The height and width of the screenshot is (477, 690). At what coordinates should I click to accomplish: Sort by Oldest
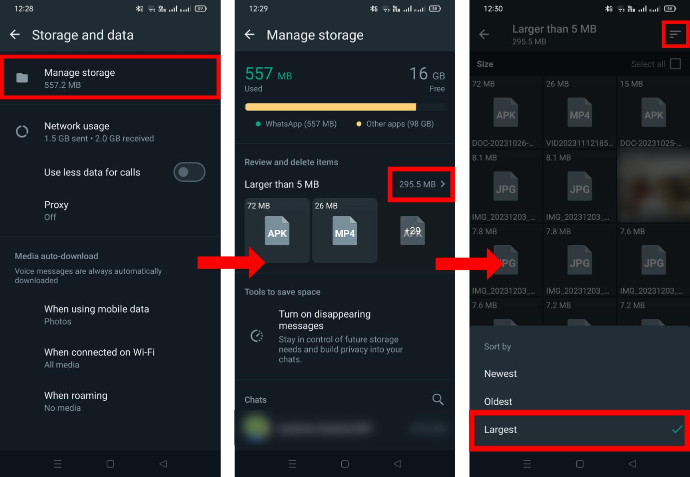[498, 402]
